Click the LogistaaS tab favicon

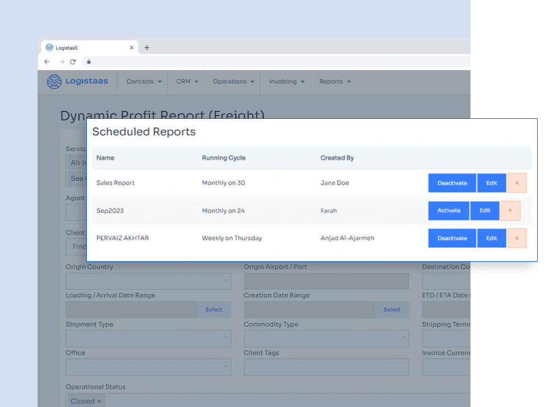tap(49, 47)
